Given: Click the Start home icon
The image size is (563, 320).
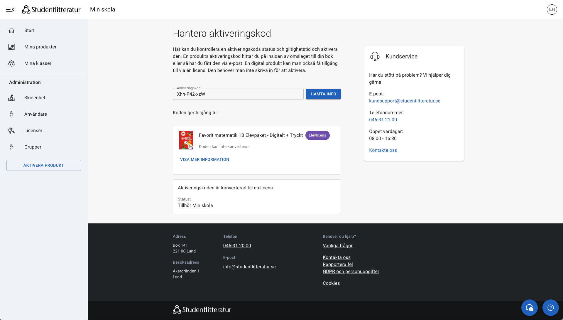Looking at the screenshot, I should point(11,31).
